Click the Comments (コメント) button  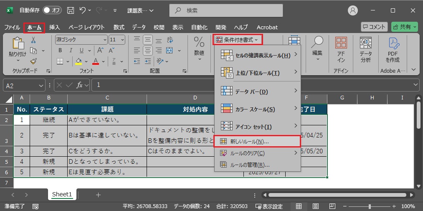coord(374,27)
